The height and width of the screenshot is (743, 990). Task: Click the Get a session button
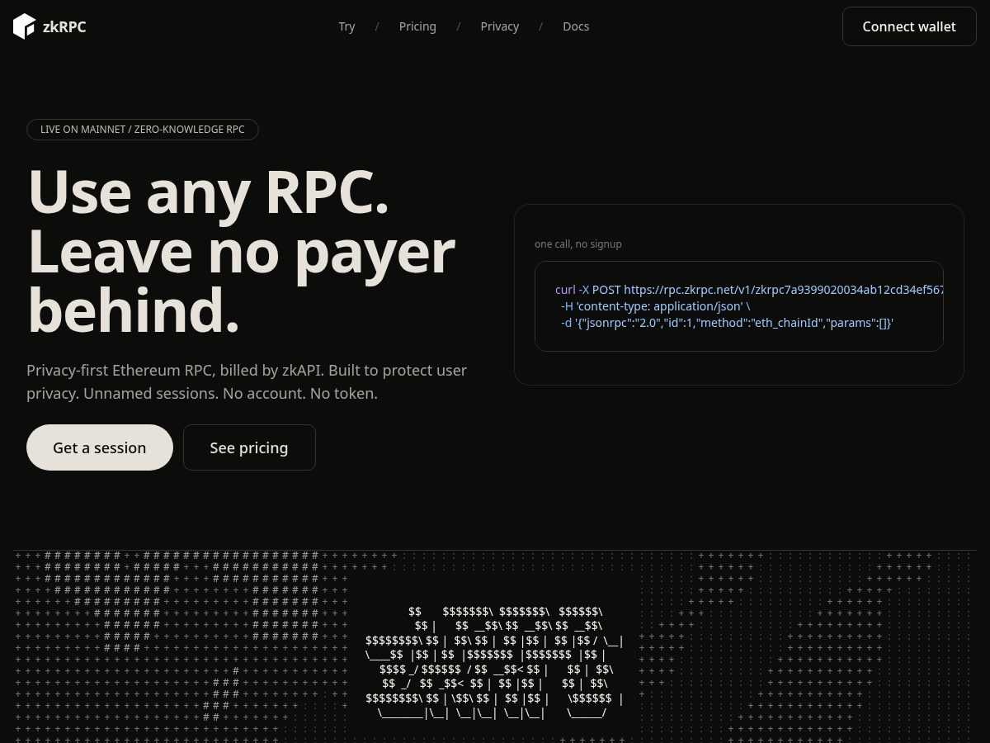[100, 447]
